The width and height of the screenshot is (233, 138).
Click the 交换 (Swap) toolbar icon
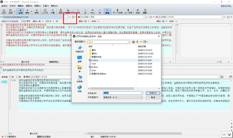(138, 11)
